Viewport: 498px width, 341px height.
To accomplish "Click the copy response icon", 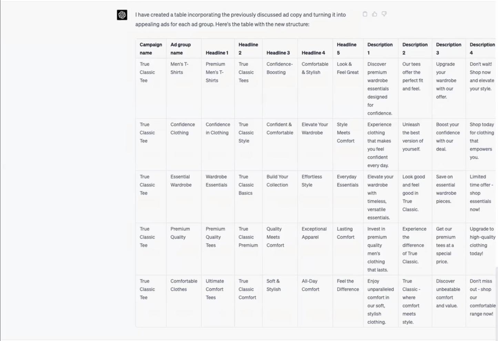I will pos(365,14).
